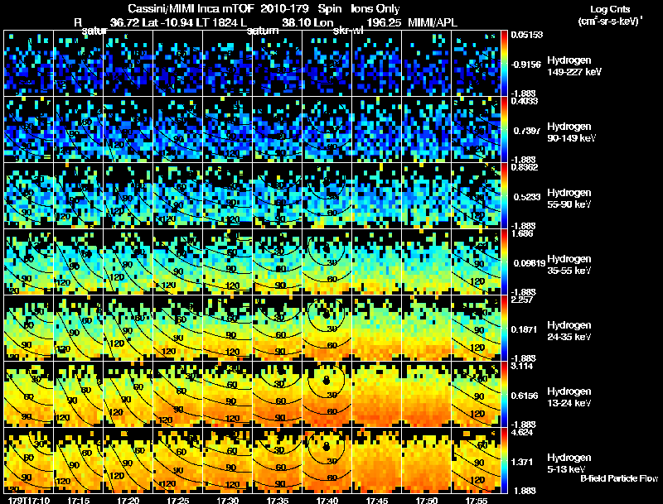The height and width of the screenshot is (504, 663).
Task: Click the '17:20' time axis label
Action: 128,500
